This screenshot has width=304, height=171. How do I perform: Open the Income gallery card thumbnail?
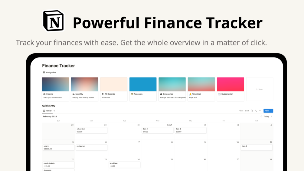coord(55,84)
